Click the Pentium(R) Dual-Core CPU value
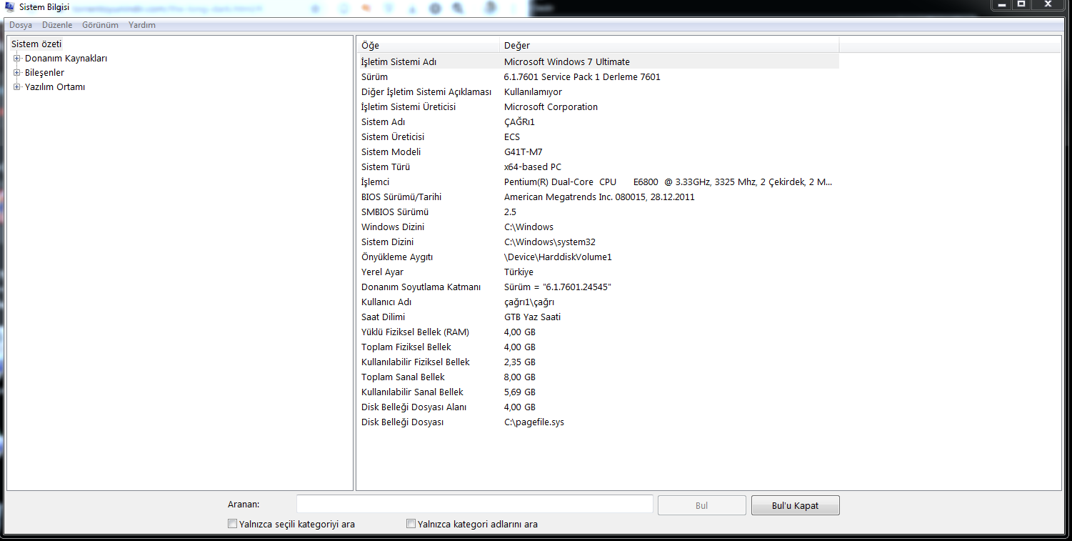The width and height of the screenshot is (1072, 541). click(668, 182)
